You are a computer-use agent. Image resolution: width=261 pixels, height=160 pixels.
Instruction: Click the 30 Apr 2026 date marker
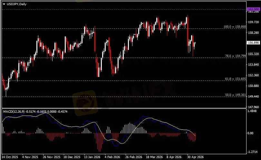(x=195, y=157)
